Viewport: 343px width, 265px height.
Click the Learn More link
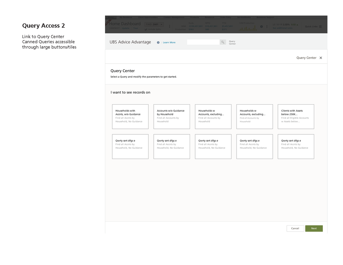(169, 43)
